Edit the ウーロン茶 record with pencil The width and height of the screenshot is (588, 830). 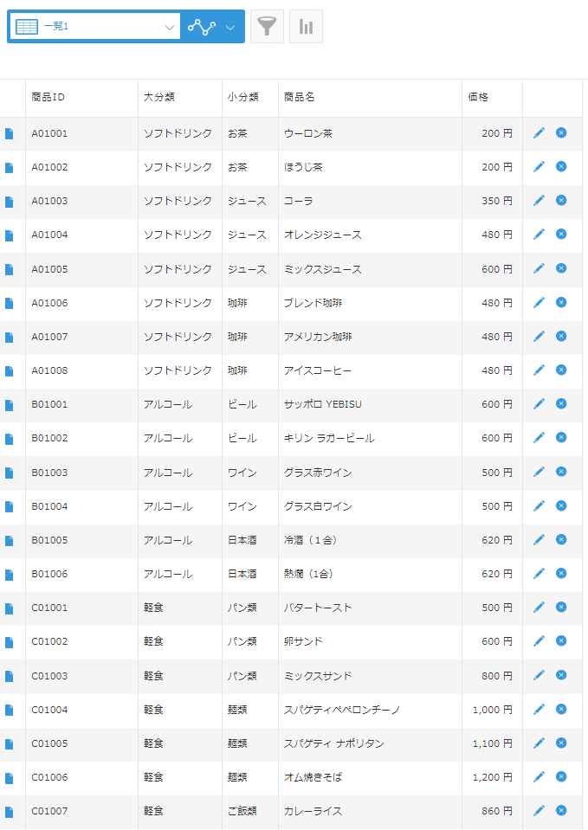pos(539,133)
